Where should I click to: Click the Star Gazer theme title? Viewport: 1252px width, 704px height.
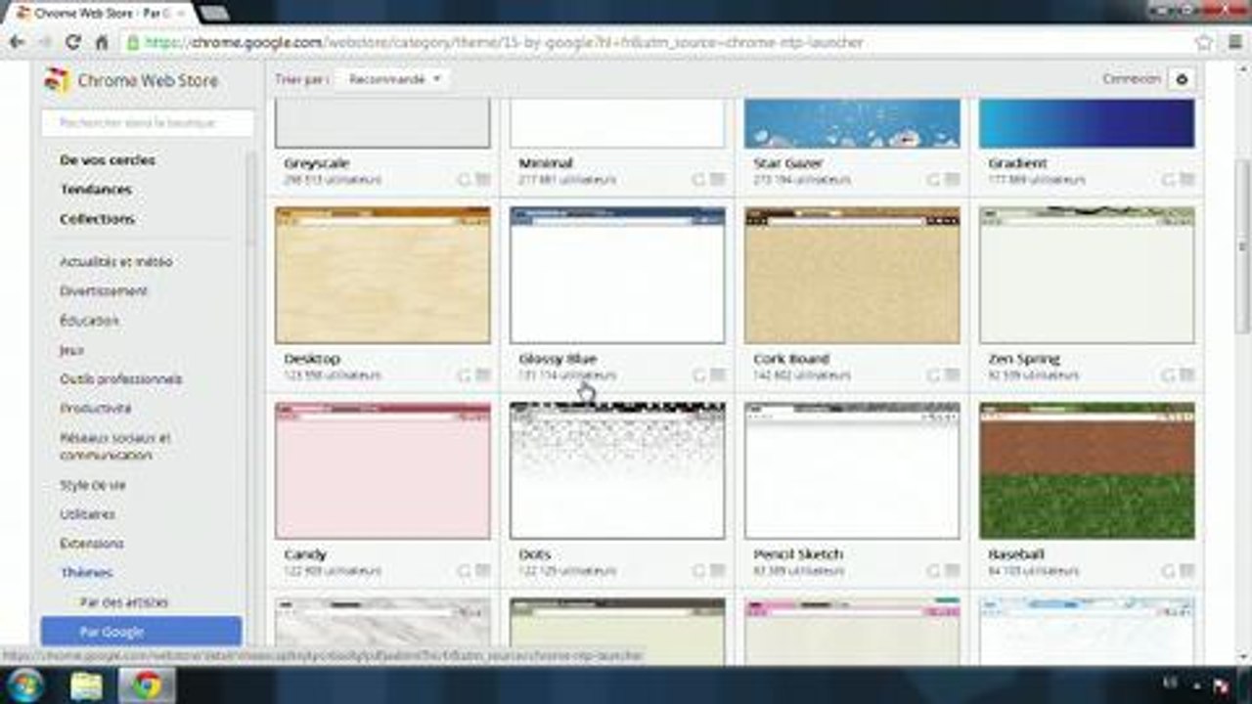click(788, 163)
